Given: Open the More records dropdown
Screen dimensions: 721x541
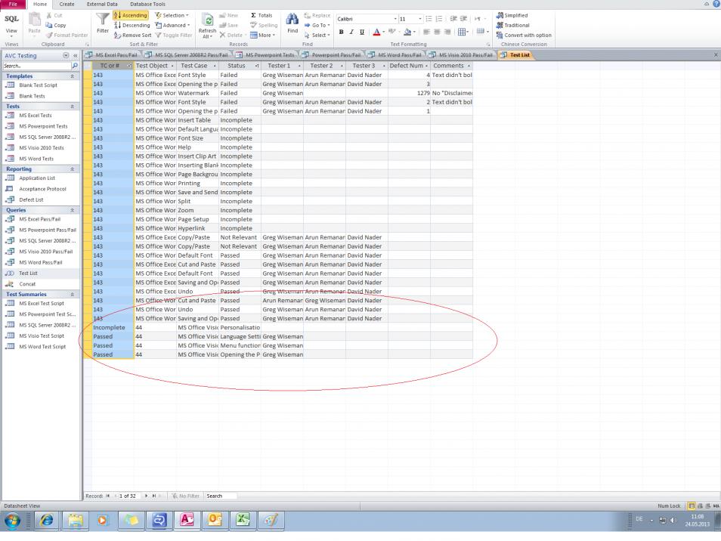Looking at the screenshot, I should point(262,35).
